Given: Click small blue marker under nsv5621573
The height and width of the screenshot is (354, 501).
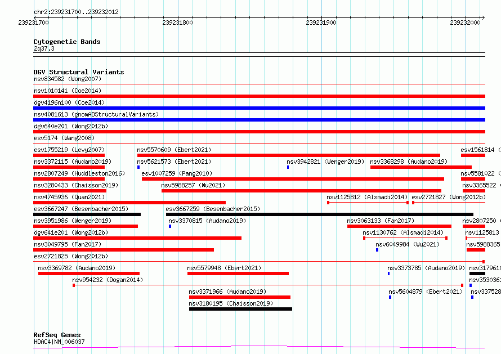Looking at the screenshot, I should (138, 167).
